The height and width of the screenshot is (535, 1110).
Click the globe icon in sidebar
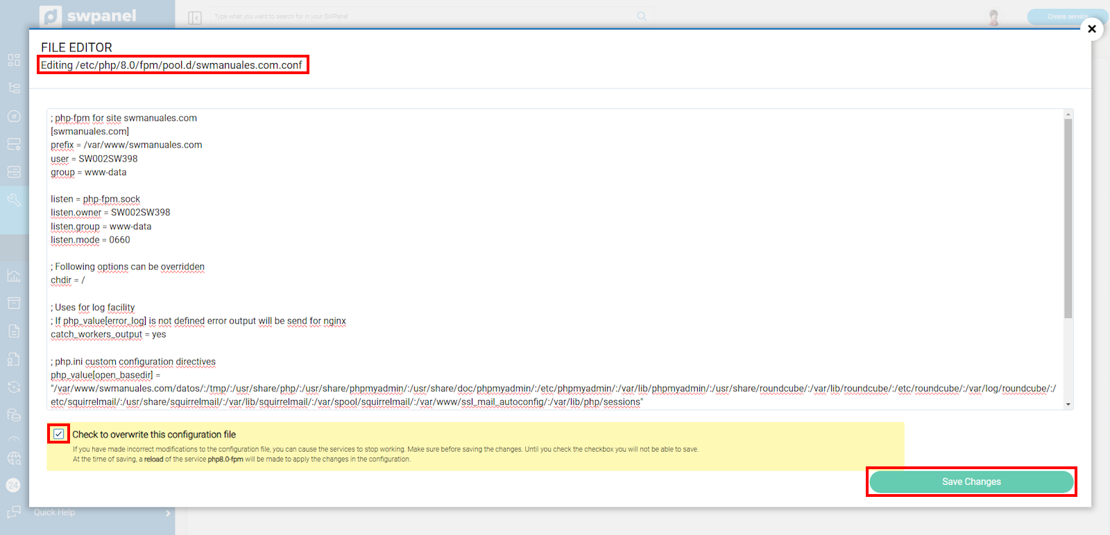coord(14,458)
